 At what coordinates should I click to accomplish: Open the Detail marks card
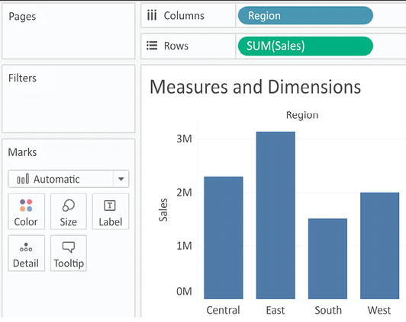26,253
